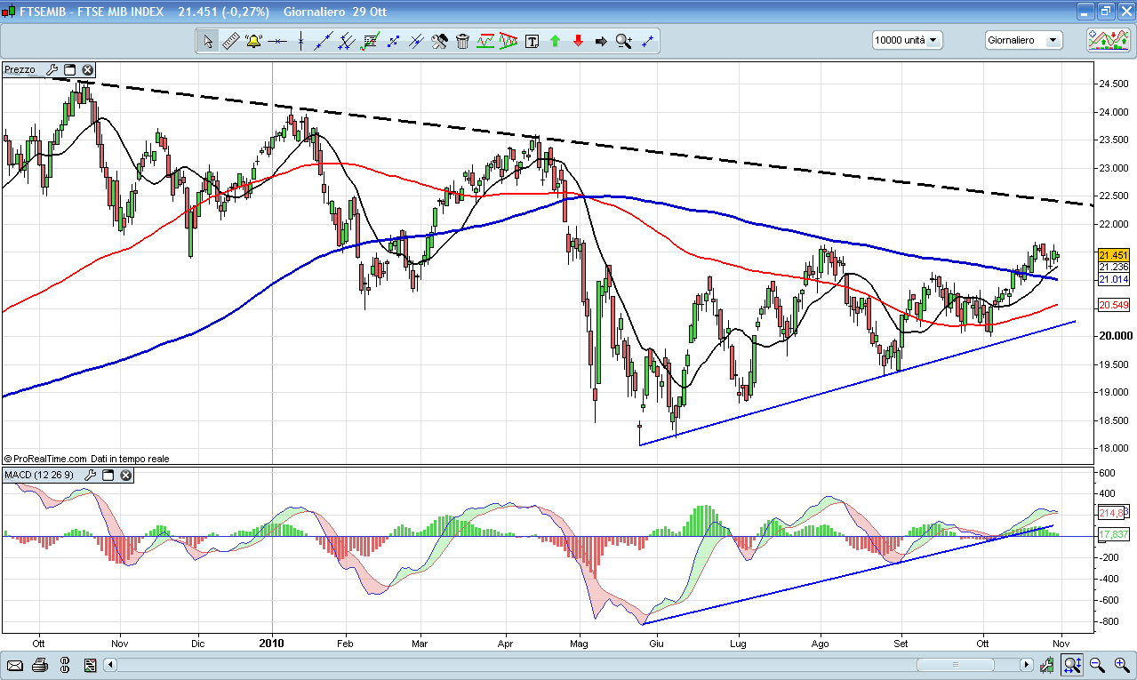The height and width of the screenshot is (680, 1137).
Task: Click the alarm bell alert icon
Action: (x=253, y=41)
